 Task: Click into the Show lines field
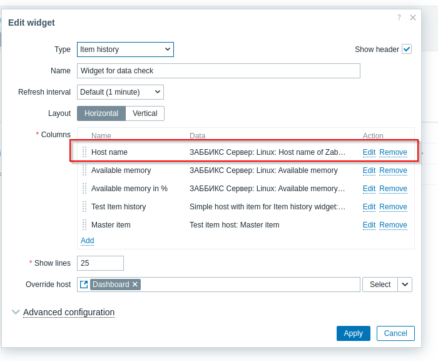coord(100,263)
